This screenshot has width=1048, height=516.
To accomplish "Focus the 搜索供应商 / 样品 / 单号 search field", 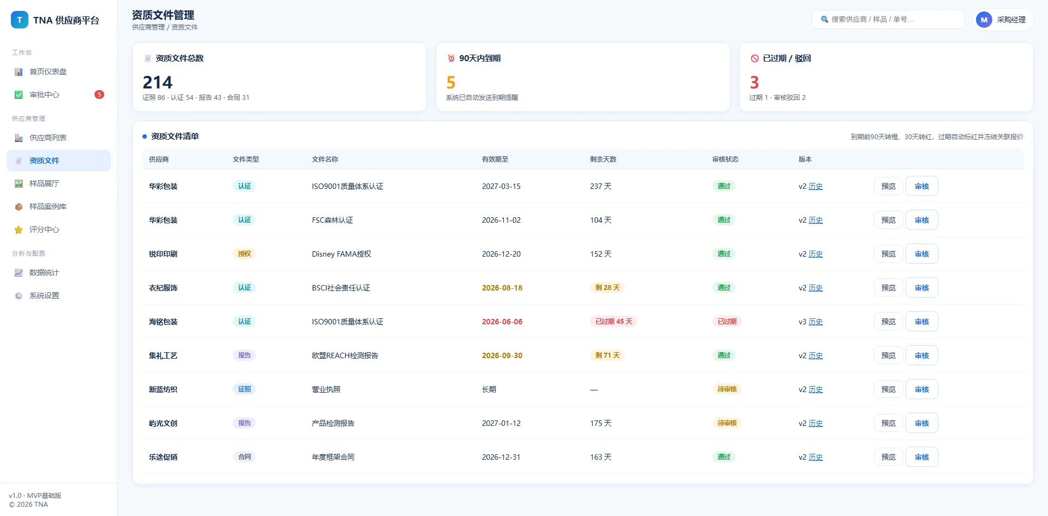I will tap(888, 19).
